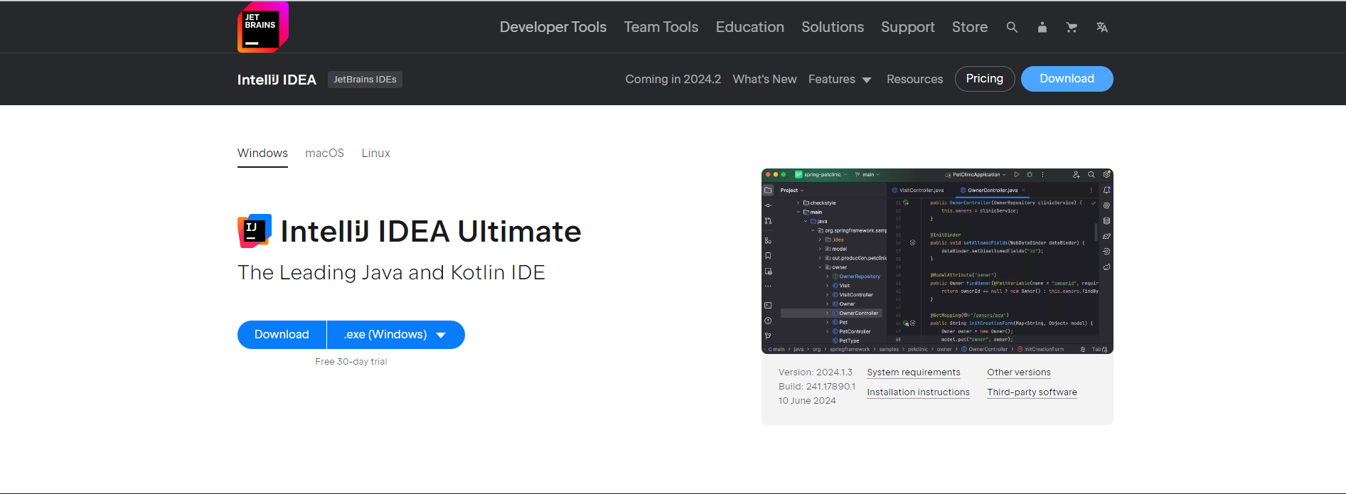Open the Developer Tools menu
Screen dimensions: 1346x494
click(552, 27)
